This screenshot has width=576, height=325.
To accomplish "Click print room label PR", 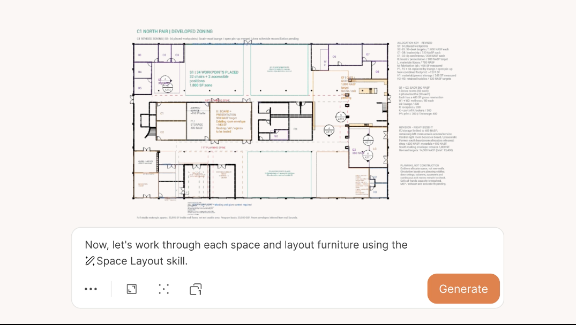I will (x=295, y=129).
